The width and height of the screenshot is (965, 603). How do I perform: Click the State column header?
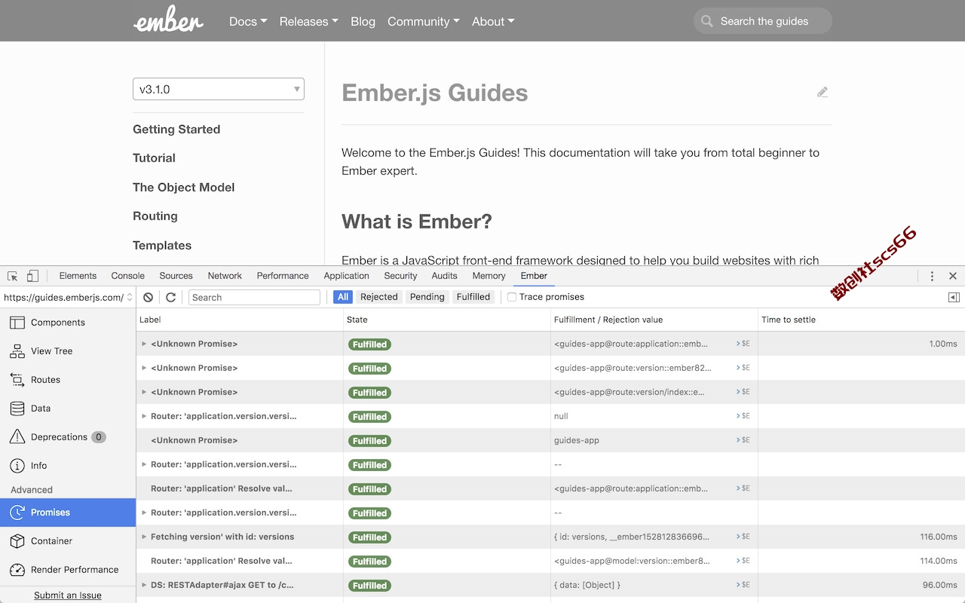tap(447, 320)
